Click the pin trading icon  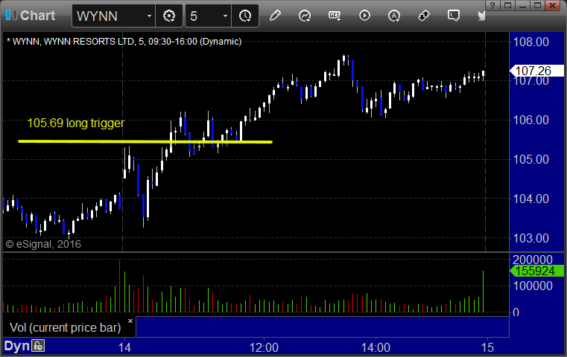(x=423, y=16)
